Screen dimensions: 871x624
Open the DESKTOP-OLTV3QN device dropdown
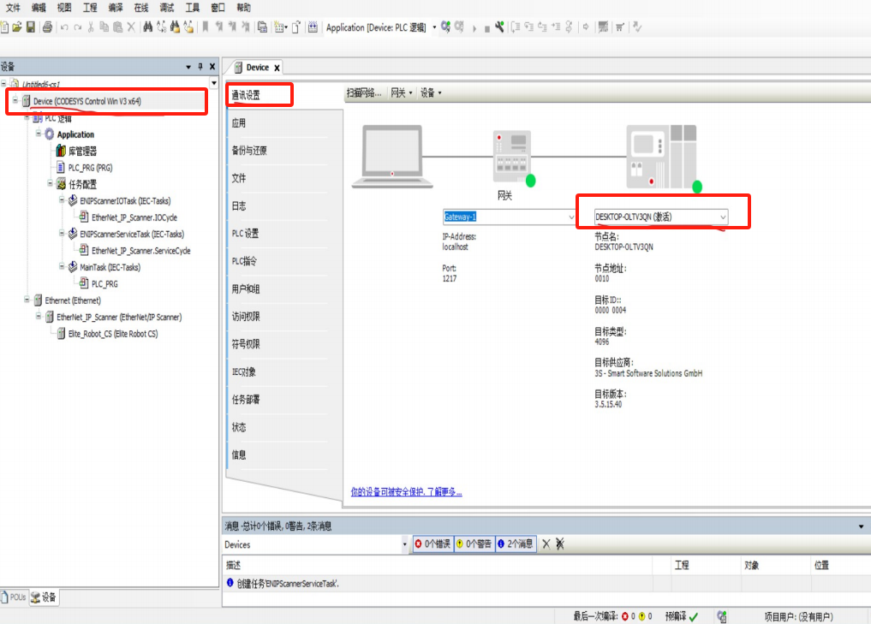[x=723, y=217]
